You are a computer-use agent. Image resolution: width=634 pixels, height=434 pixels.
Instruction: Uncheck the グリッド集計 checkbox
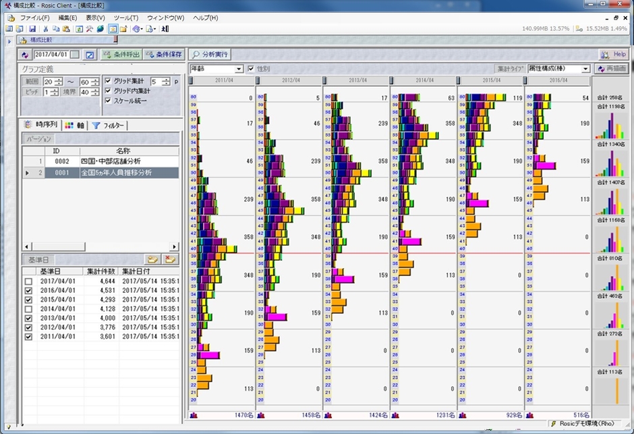[108, 82]
